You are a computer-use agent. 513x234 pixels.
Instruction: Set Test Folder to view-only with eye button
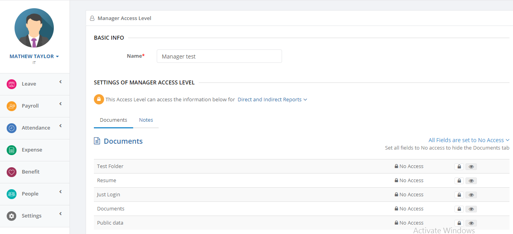tap(471, 167)
